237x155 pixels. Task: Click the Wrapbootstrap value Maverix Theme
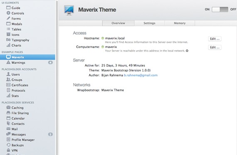click(113, 90)
